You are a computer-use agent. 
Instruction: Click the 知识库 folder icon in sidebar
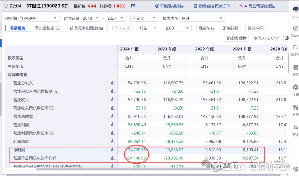295,47
